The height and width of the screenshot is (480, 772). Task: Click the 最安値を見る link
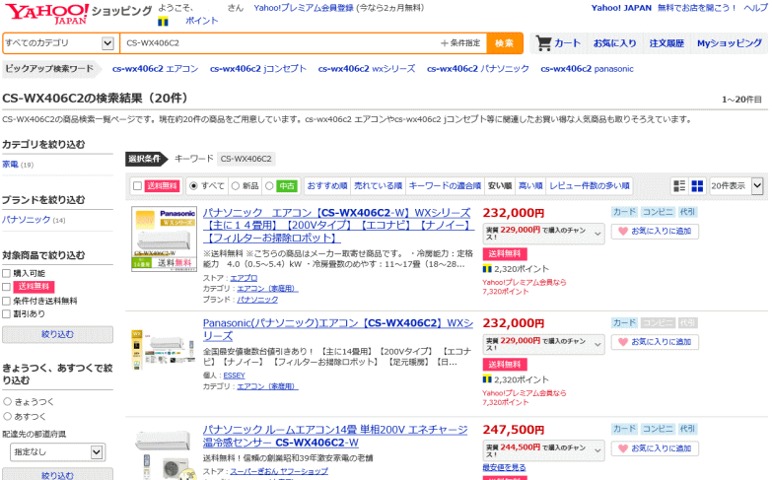click(x=504, y=467)
